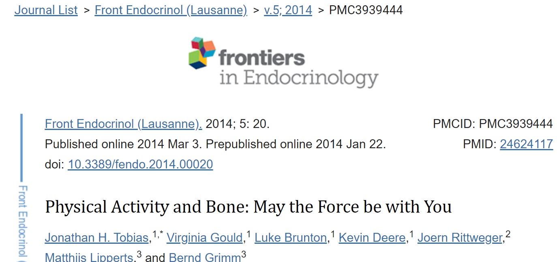
Task: Click the PMCID: PMC3939444 identifier text
Action: coord(493,124)
